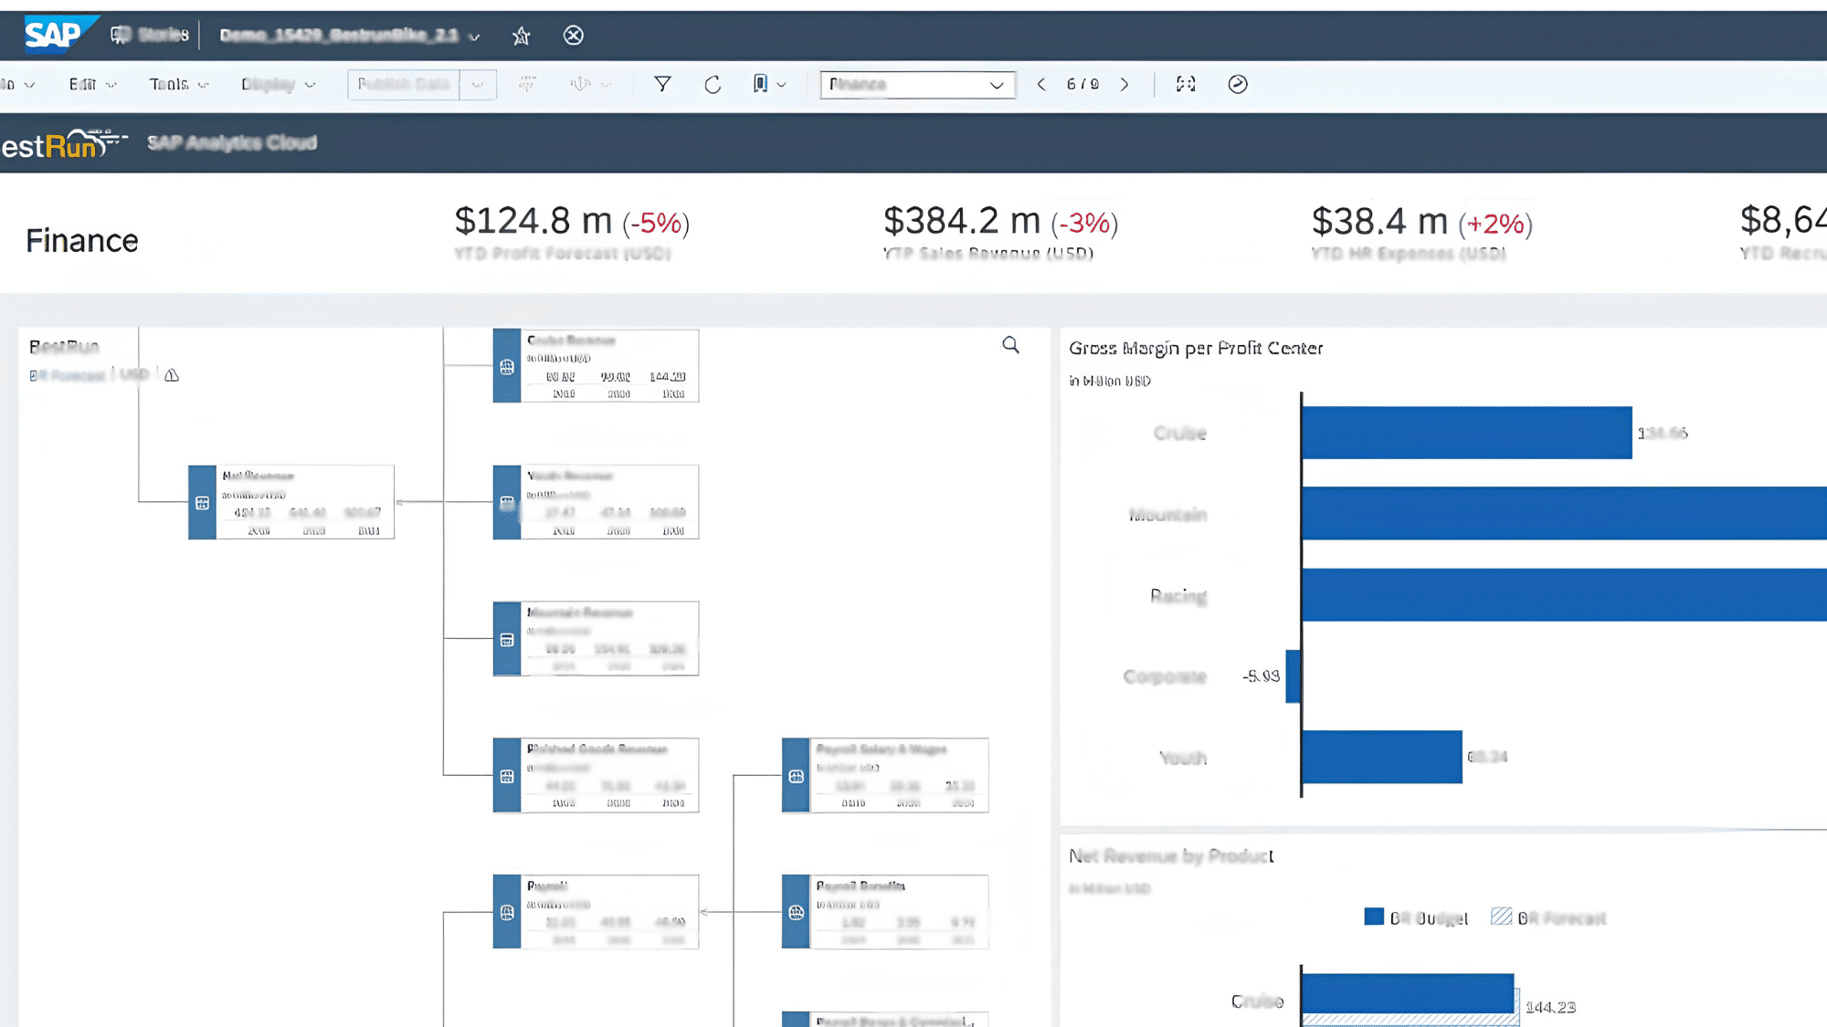Click the BR Forecast version link
Viewport: 1827px width, 1027px height.
[68, 375]
